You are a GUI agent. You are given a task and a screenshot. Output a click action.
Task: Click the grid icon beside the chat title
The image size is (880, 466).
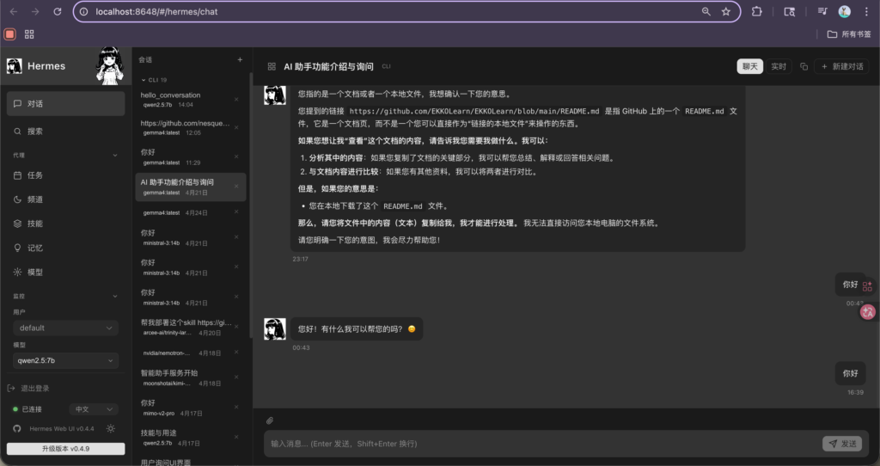click(272, 66)
